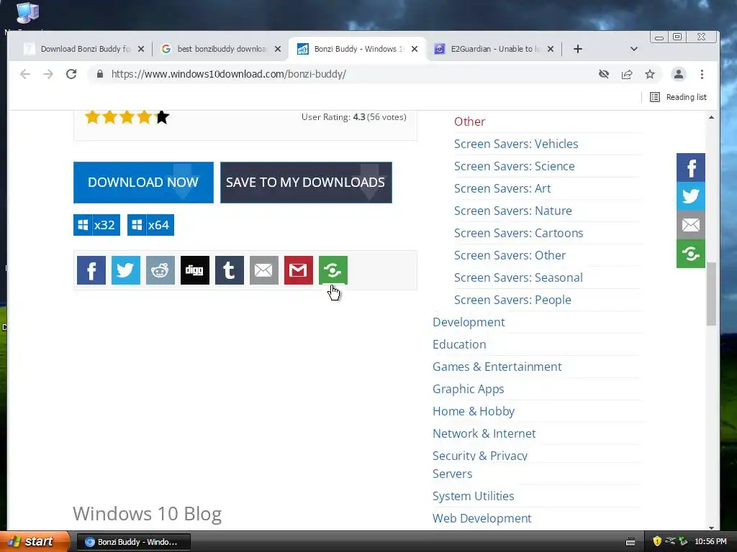Select Bonzi Buddy - Windows 10 tab
Screen dimensions: 737x552
coord(357,49)
